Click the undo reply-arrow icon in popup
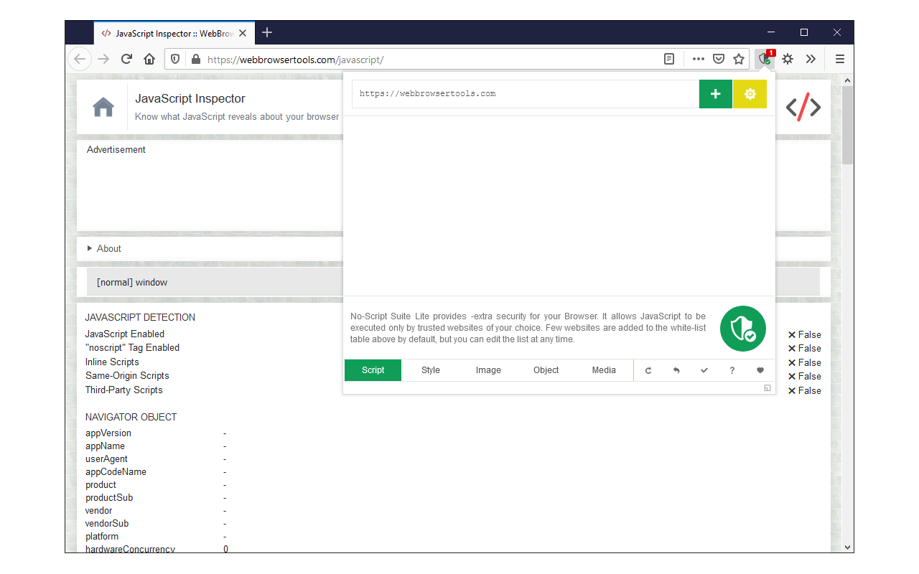919x574 pixels. pos(676,370)
